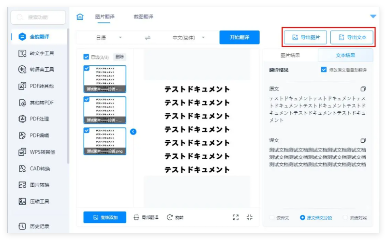
Task: Open the 日语 source language dropdown
Action: [108, 38]
